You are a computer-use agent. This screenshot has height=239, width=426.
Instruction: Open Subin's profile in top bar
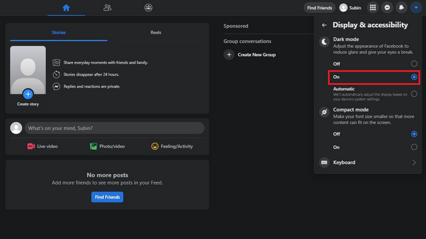click(x=350, y=7)
